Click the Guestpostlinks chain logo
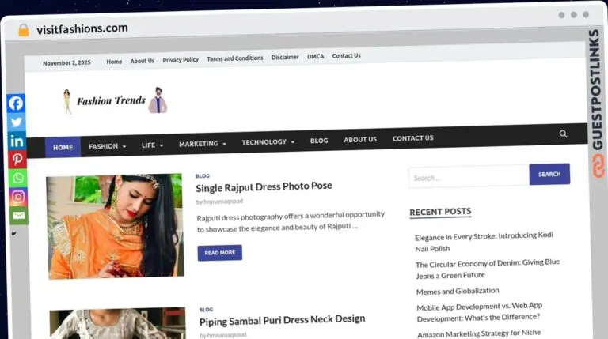 (x=598, y=166)
